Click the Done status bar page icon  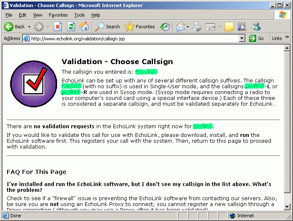point(5,216)
